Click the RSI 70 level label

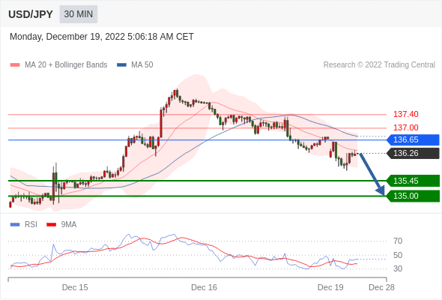[398, 241]
